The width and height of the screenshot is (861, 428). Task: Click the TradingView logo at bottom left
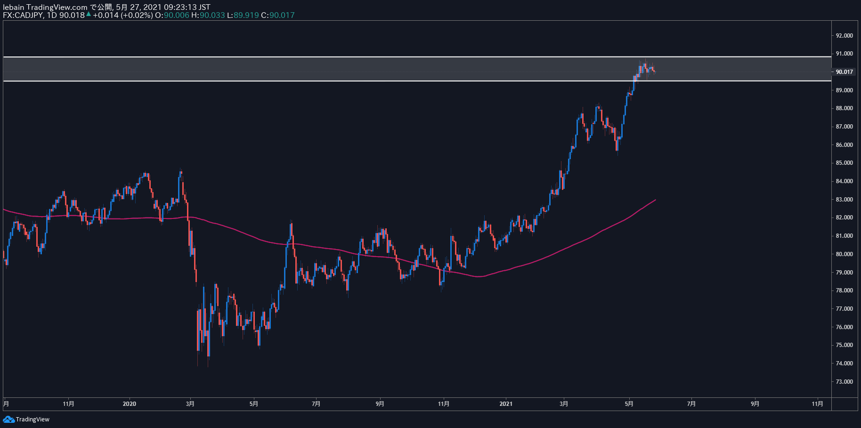(26, 419)
